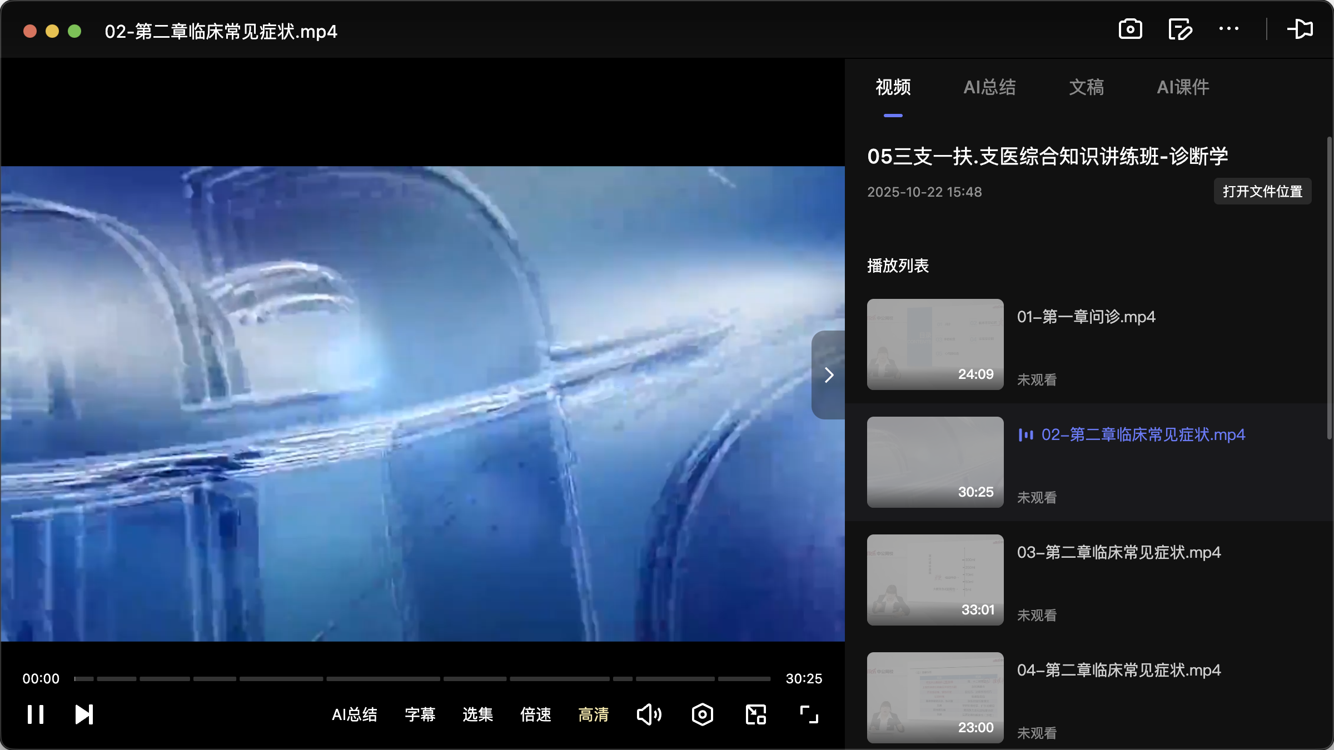Toggle 高清 HD quality setting
This screenshot has height=750, width=1334.
(x=594, y=715)
